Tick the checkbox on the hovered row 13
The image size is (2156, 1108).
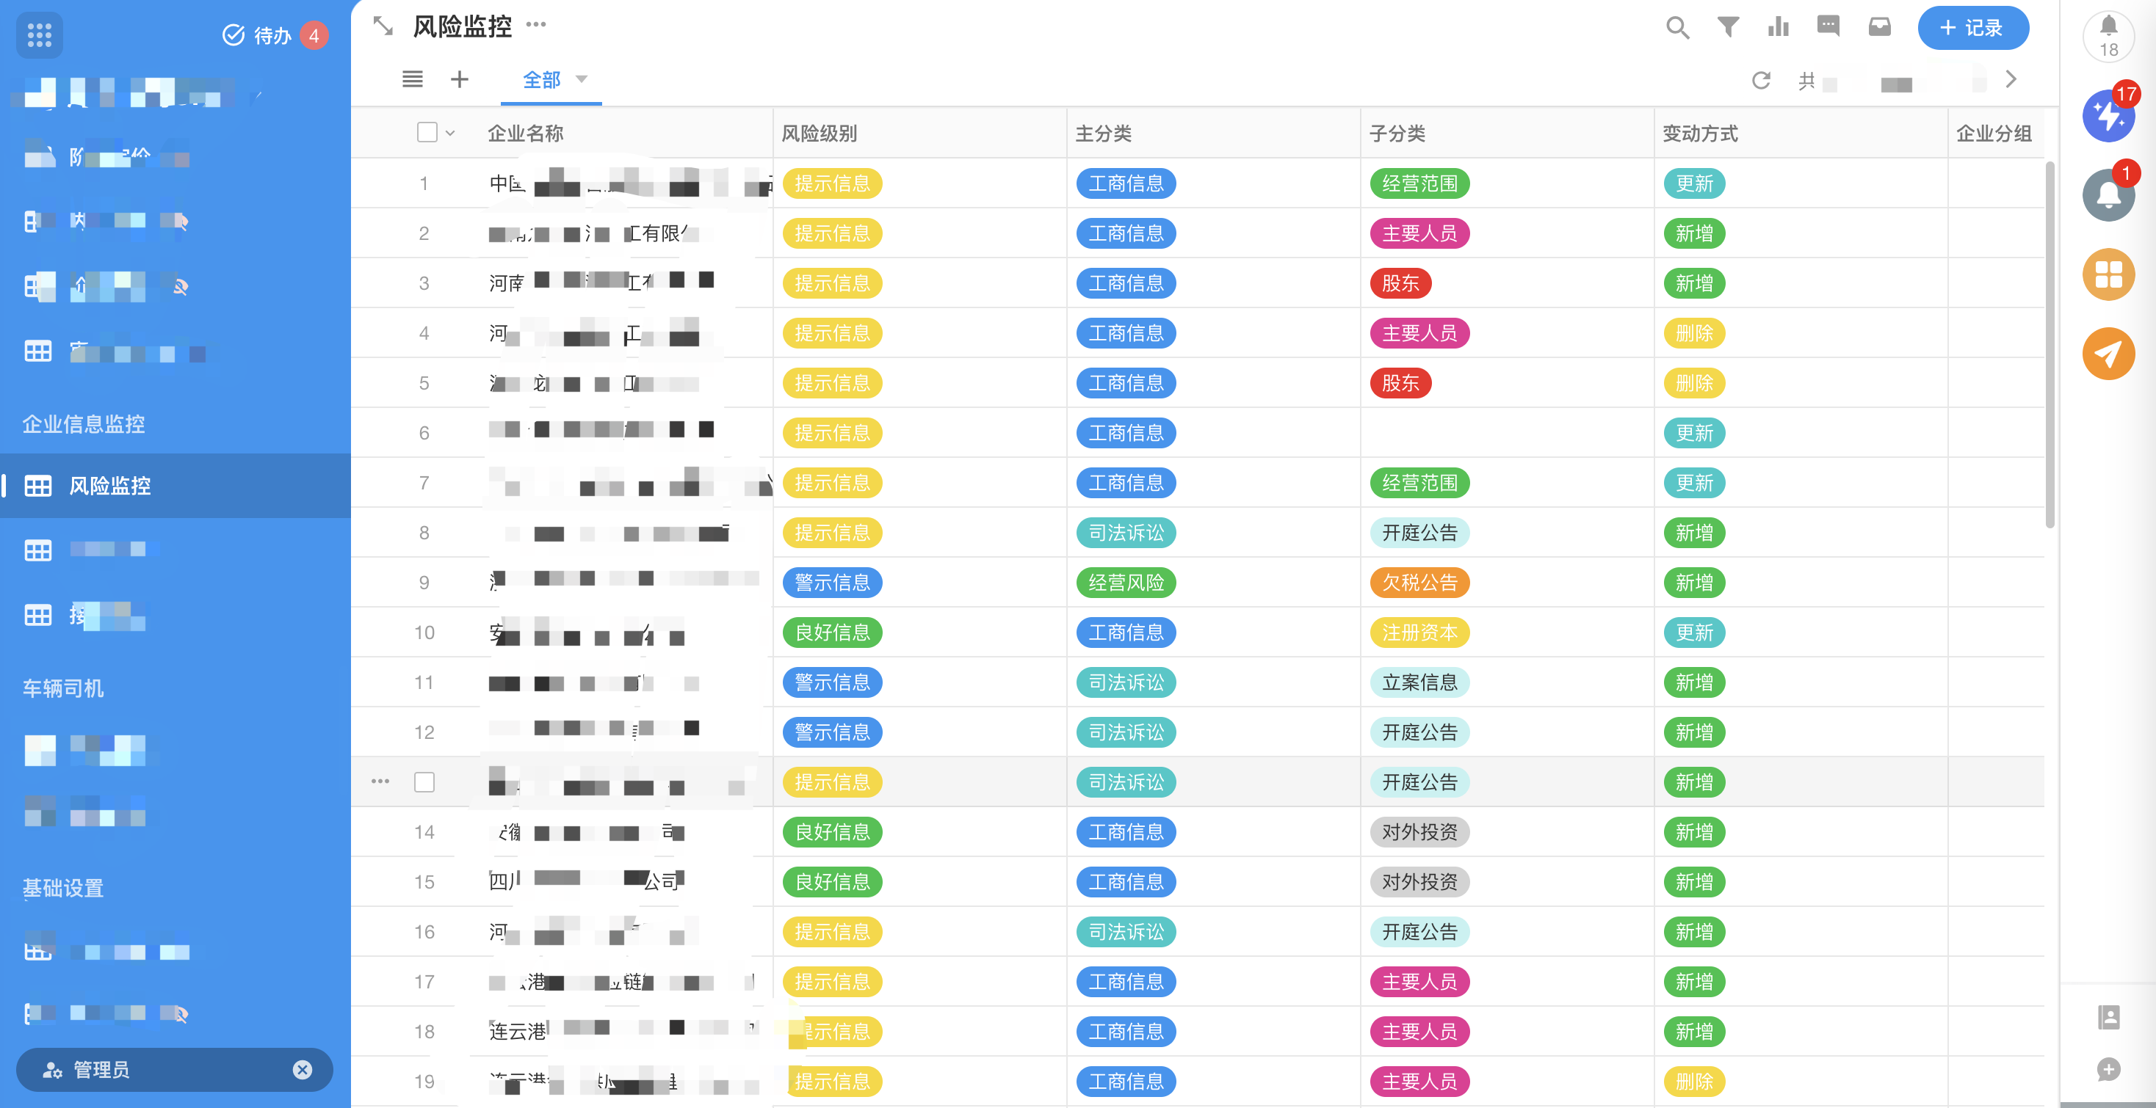click(x=424, y=782)
